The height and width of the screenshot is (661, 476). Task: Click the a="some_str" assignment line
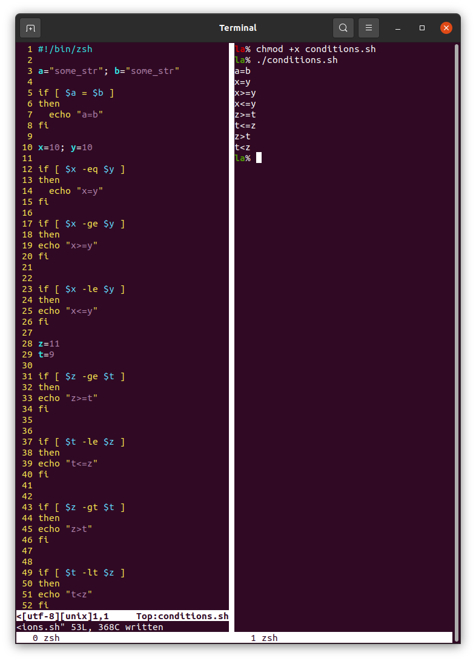tap(108, 71)
